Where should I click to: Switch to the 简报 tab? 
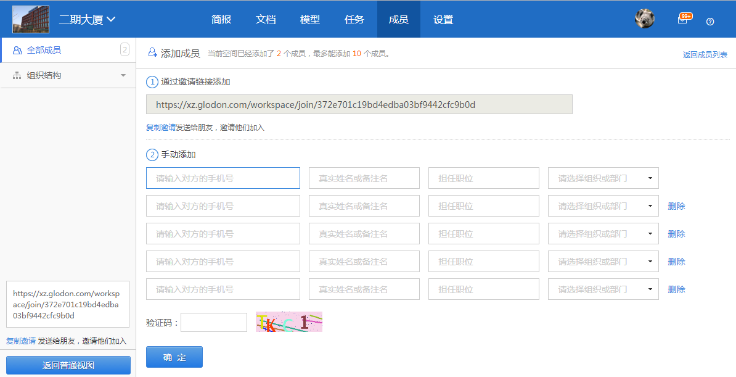click(x=221, y=19)
